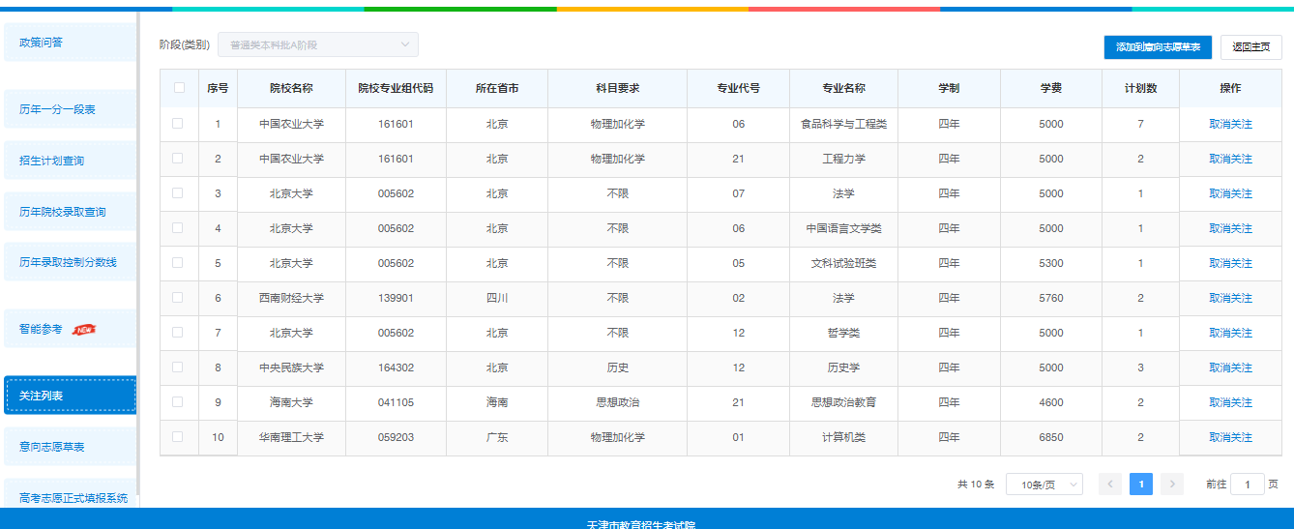Viewport: 1294px width, 529px height.
Task: Check the row 1 checkbox for 食品科学与工程类
Action: 177,124
